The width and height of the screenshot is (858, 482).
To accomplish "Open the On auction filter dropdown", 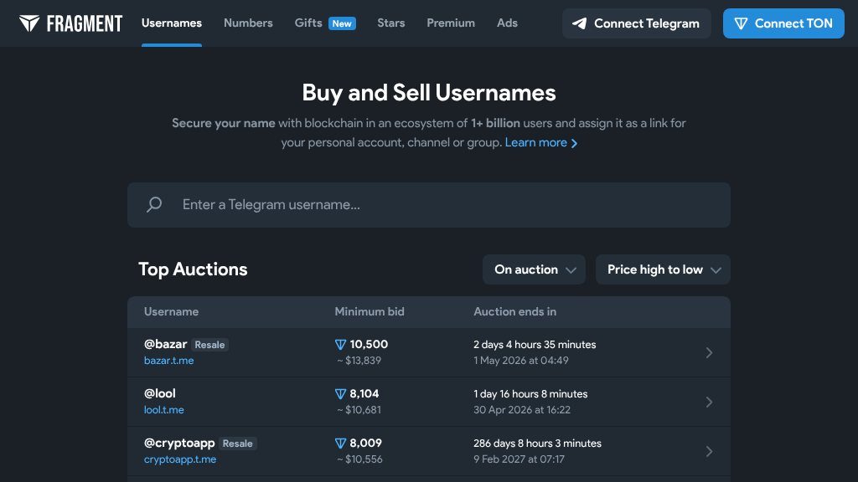I will [534, 269].
